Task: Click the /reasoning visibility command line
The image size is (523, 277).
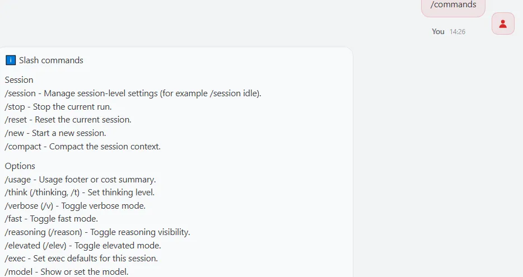Action: 97,232
